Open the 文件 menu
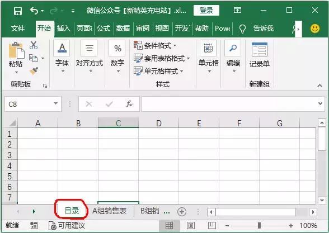The height and width of the screenshot is (233, 329). point(18,28)
